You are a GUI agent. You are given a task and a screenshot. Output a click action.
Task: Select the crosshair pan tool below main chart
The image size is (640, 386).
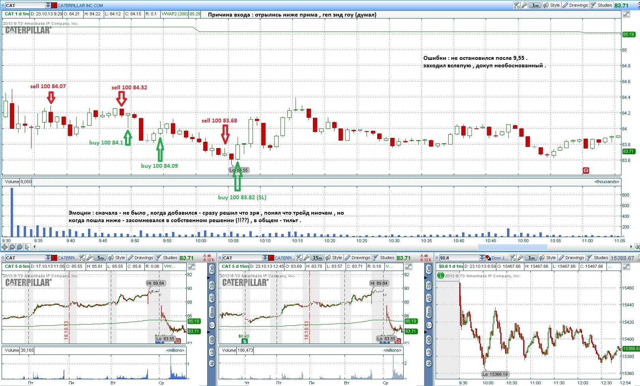click(x=4, y=247)
